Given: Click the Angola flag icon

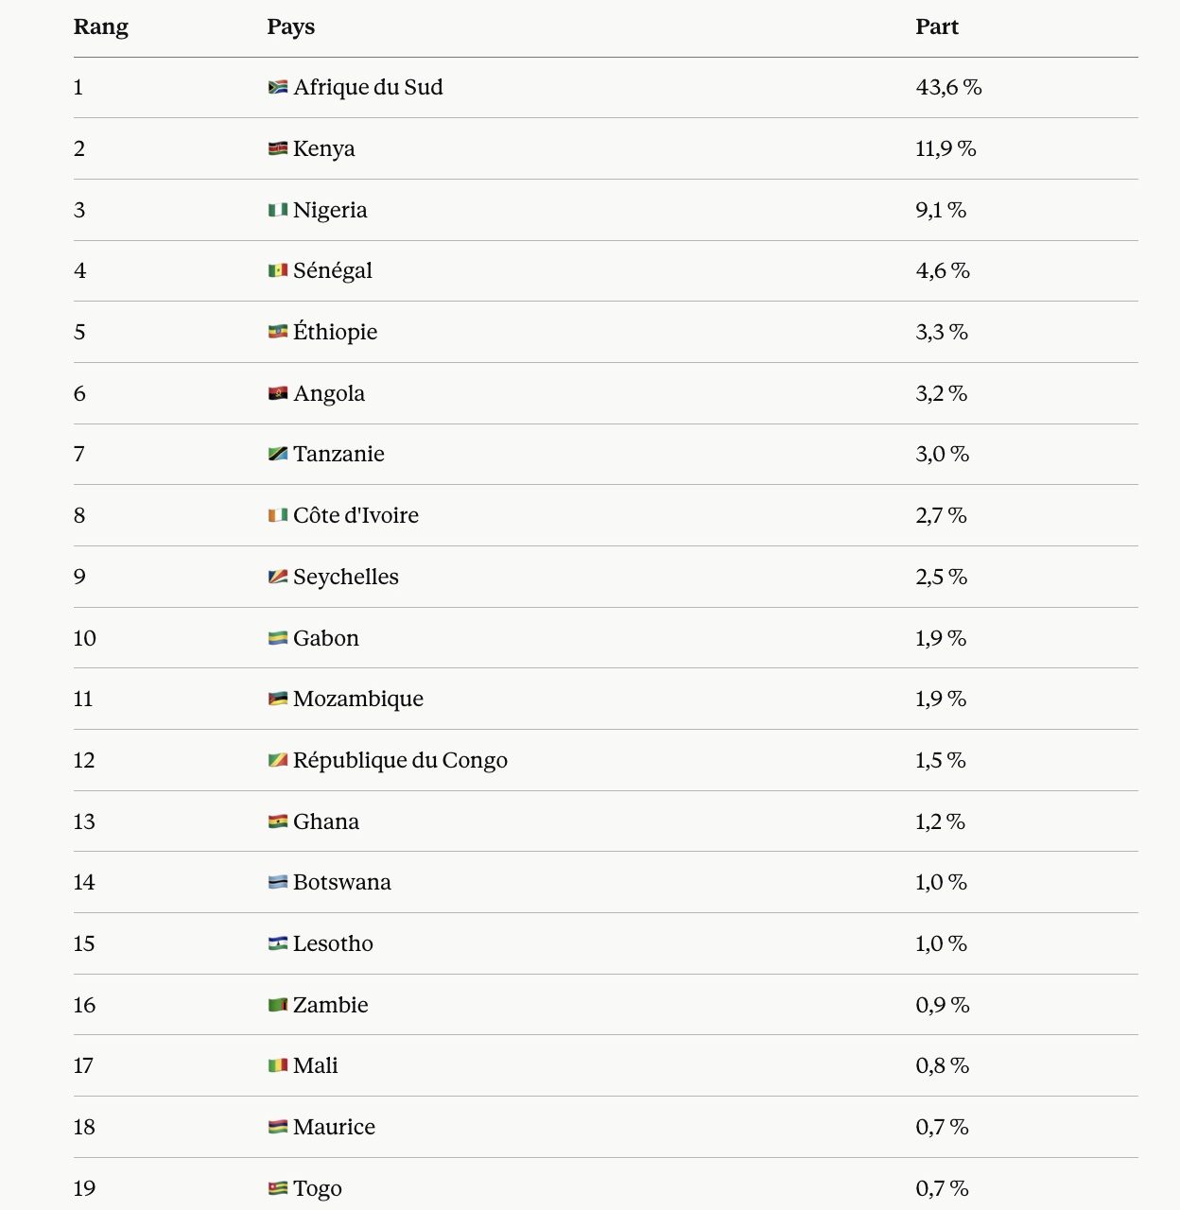Looking at the screenshot, I should (278, 393).
